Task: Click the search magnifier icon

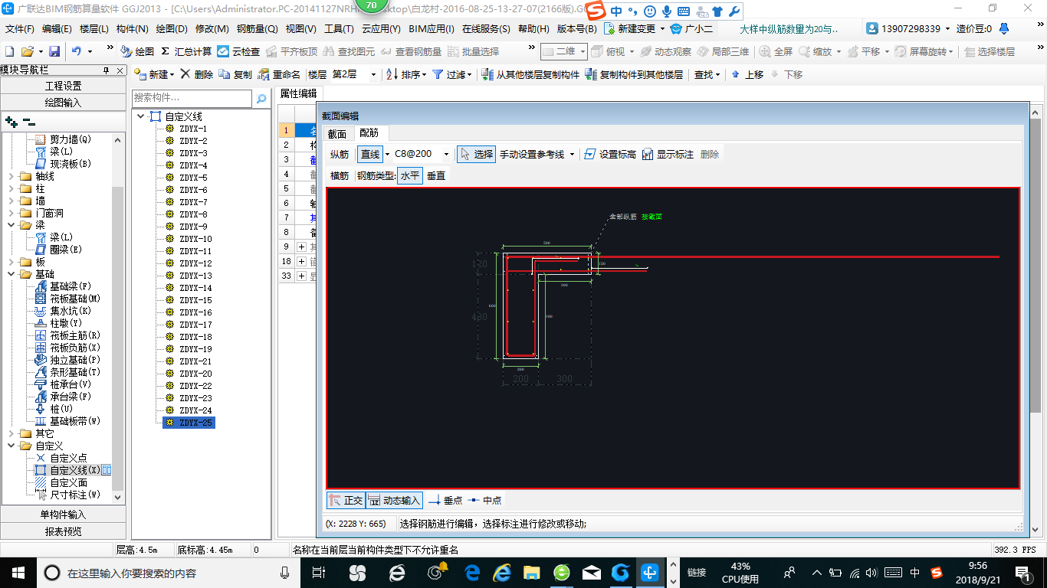Action: click(x=261, y=99)
